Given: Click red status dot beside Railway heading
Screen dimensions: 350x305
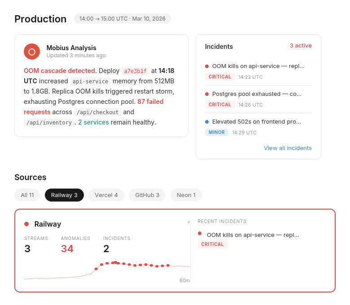Looking at the screenshot, I should [x=26, y=224].
